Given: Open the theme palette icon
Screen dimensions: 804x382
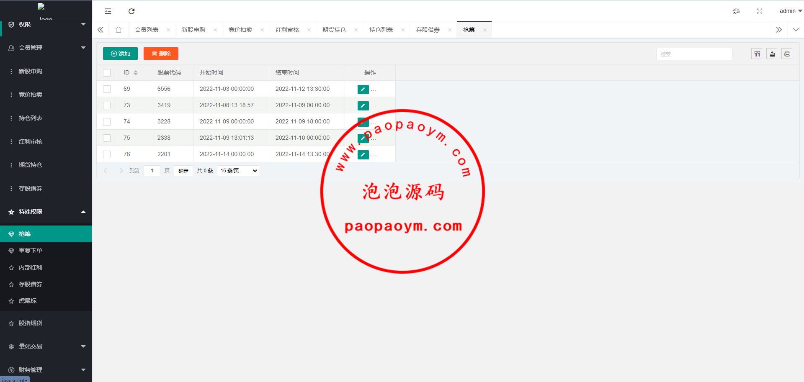Looking at the screenshot, I should (736, 11).
